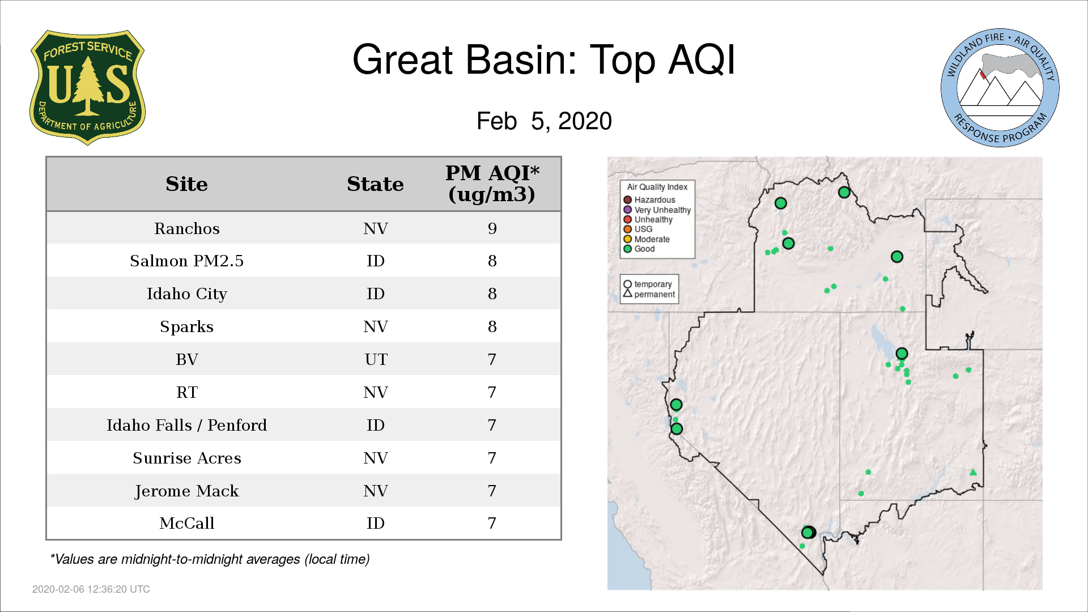Click the Great Basin: Top AQI title
This screenshot has width=1088, height=612.
coord(544,59)
